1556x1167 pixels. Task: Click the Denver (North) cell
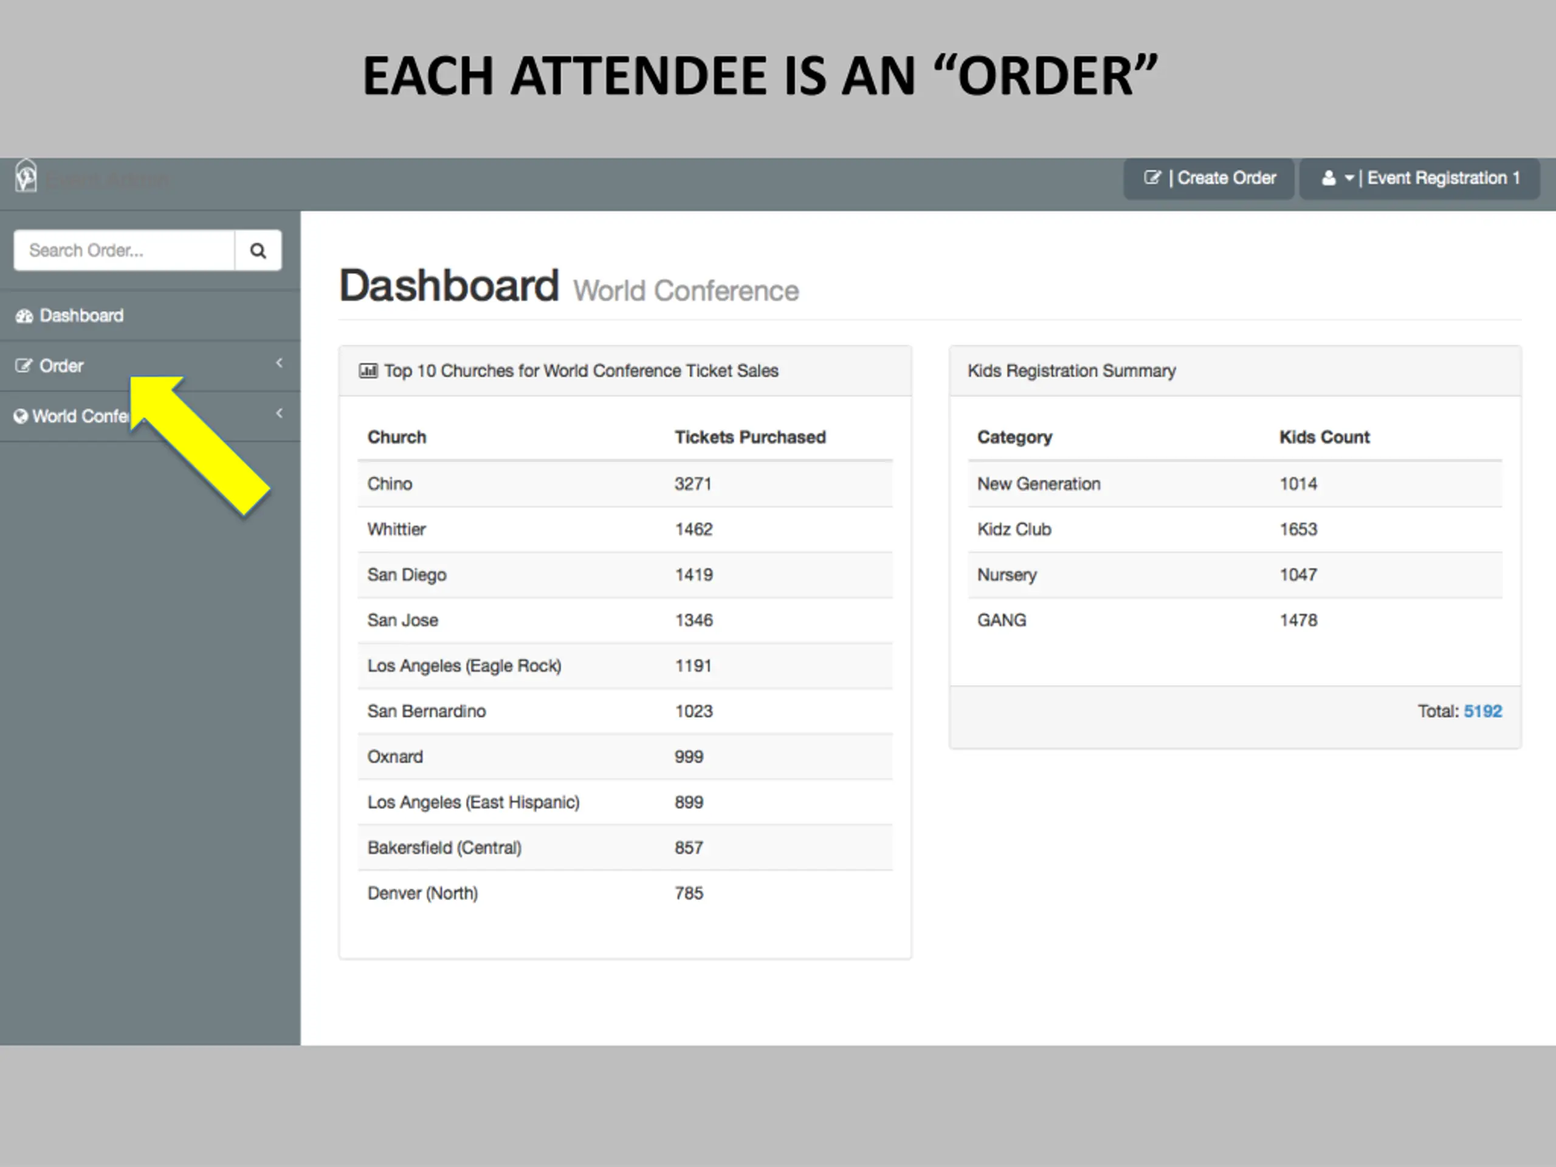tap(422, 893)
